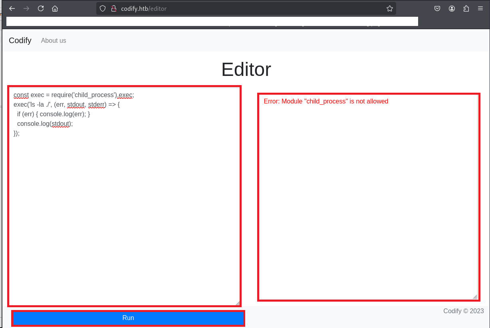Open the Save to Pocket icon
Image resolution: width=490 pixels, height=328 pixels.
(437, 8)
